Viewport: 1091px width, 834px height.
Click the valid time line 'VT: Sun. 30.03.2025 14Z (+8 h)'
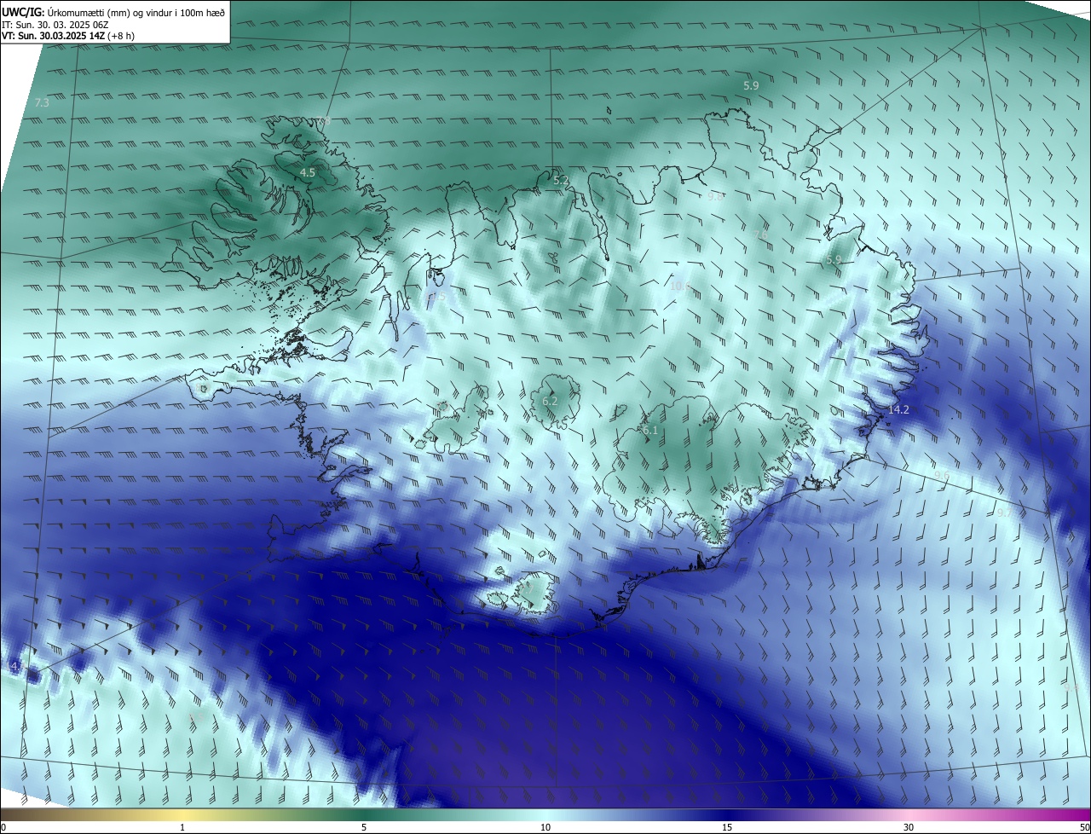68,36
